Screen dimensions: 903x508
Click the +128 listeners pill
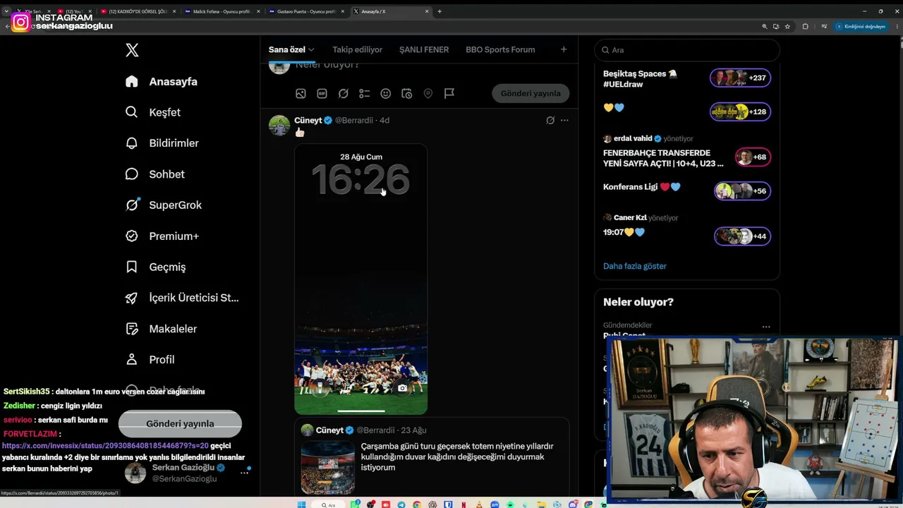coord(740,111)
